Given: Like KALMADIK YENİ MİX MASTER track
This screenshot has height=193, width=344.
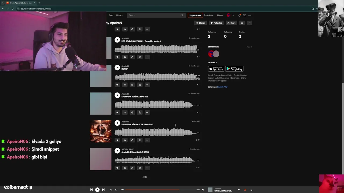Looking at the screenshot, I should pyautogui.click(x=117, y=112).
